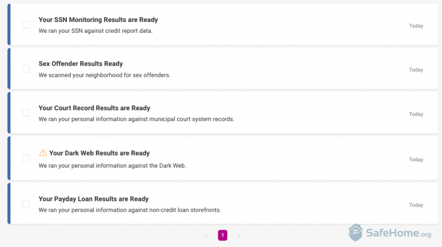The width and height of the screenshot is (442, 247).
Task: Mark the Dark Web Results checkbox
Action: click(26, 158)
